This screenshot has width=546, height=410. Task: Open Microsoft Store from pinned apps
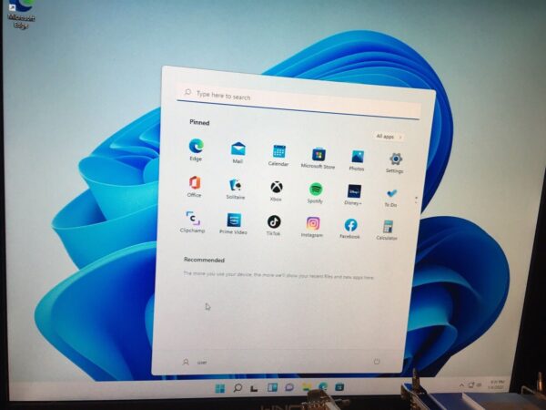coord(318,158)
